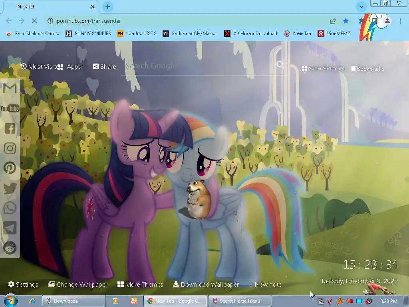Open Reddit from the sidebar
The width and height of the screenshot is (409, 307).
click(10, 247)
